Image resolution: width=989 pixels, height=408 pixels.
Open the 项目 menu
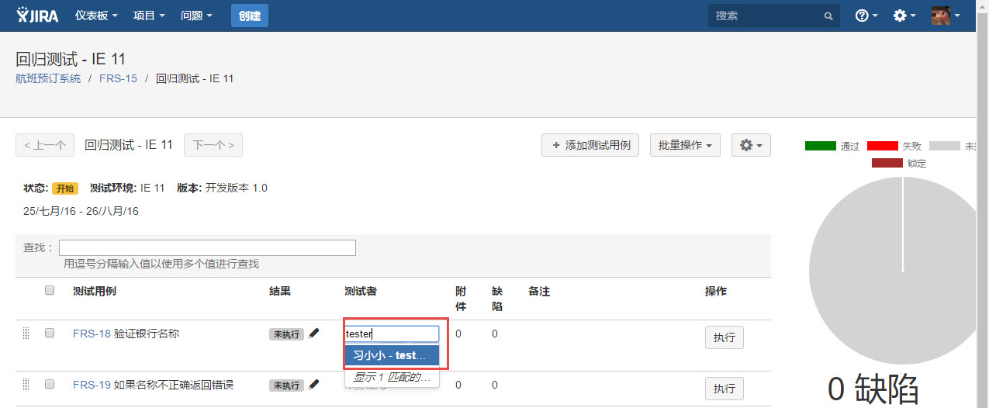click(149, 16)
